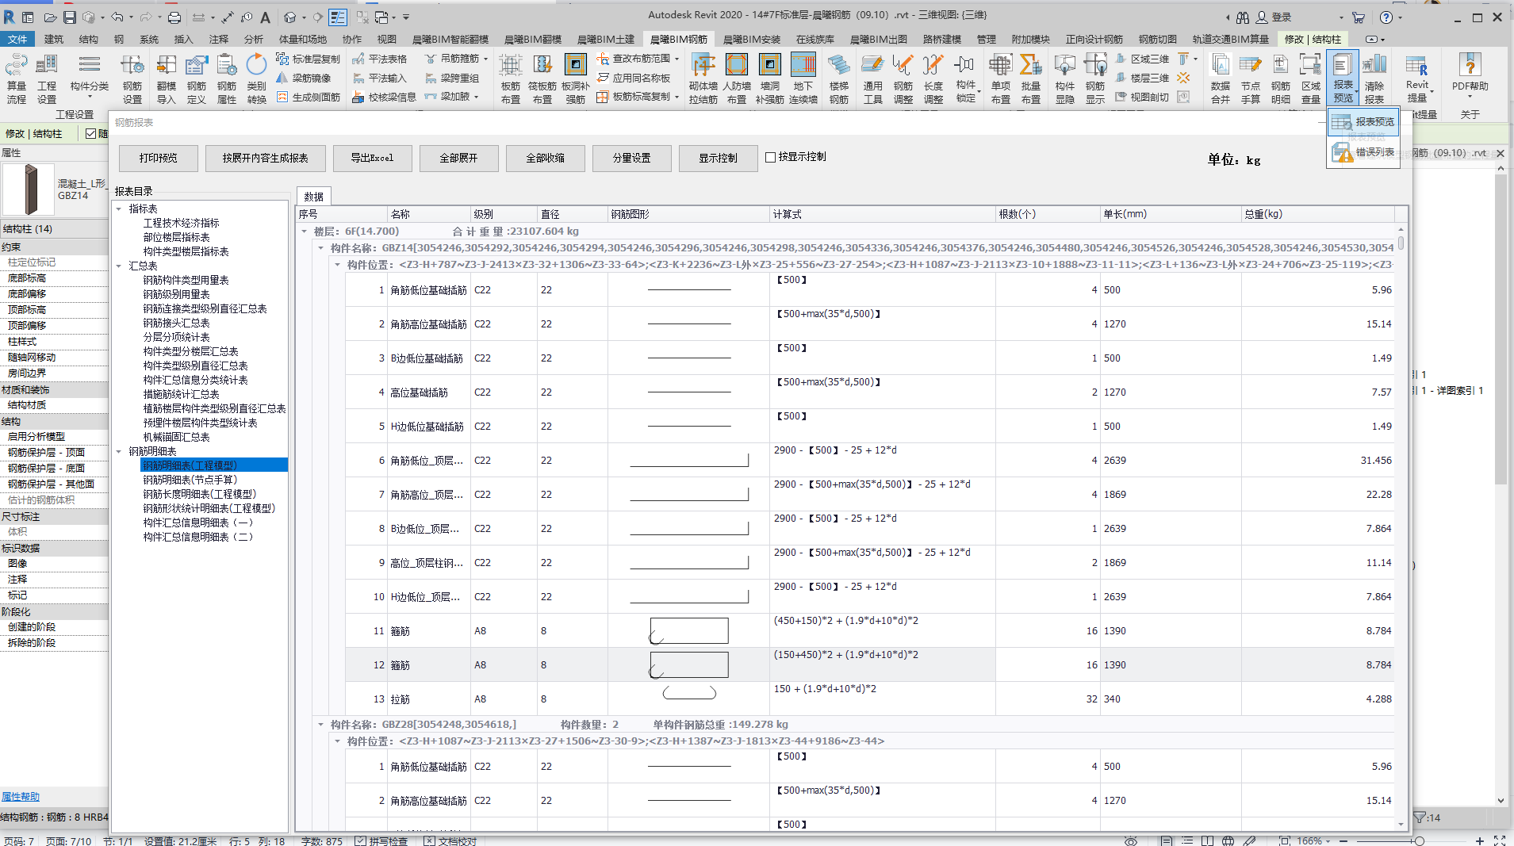Select the 人防墙布置 tool

point(737,78)
